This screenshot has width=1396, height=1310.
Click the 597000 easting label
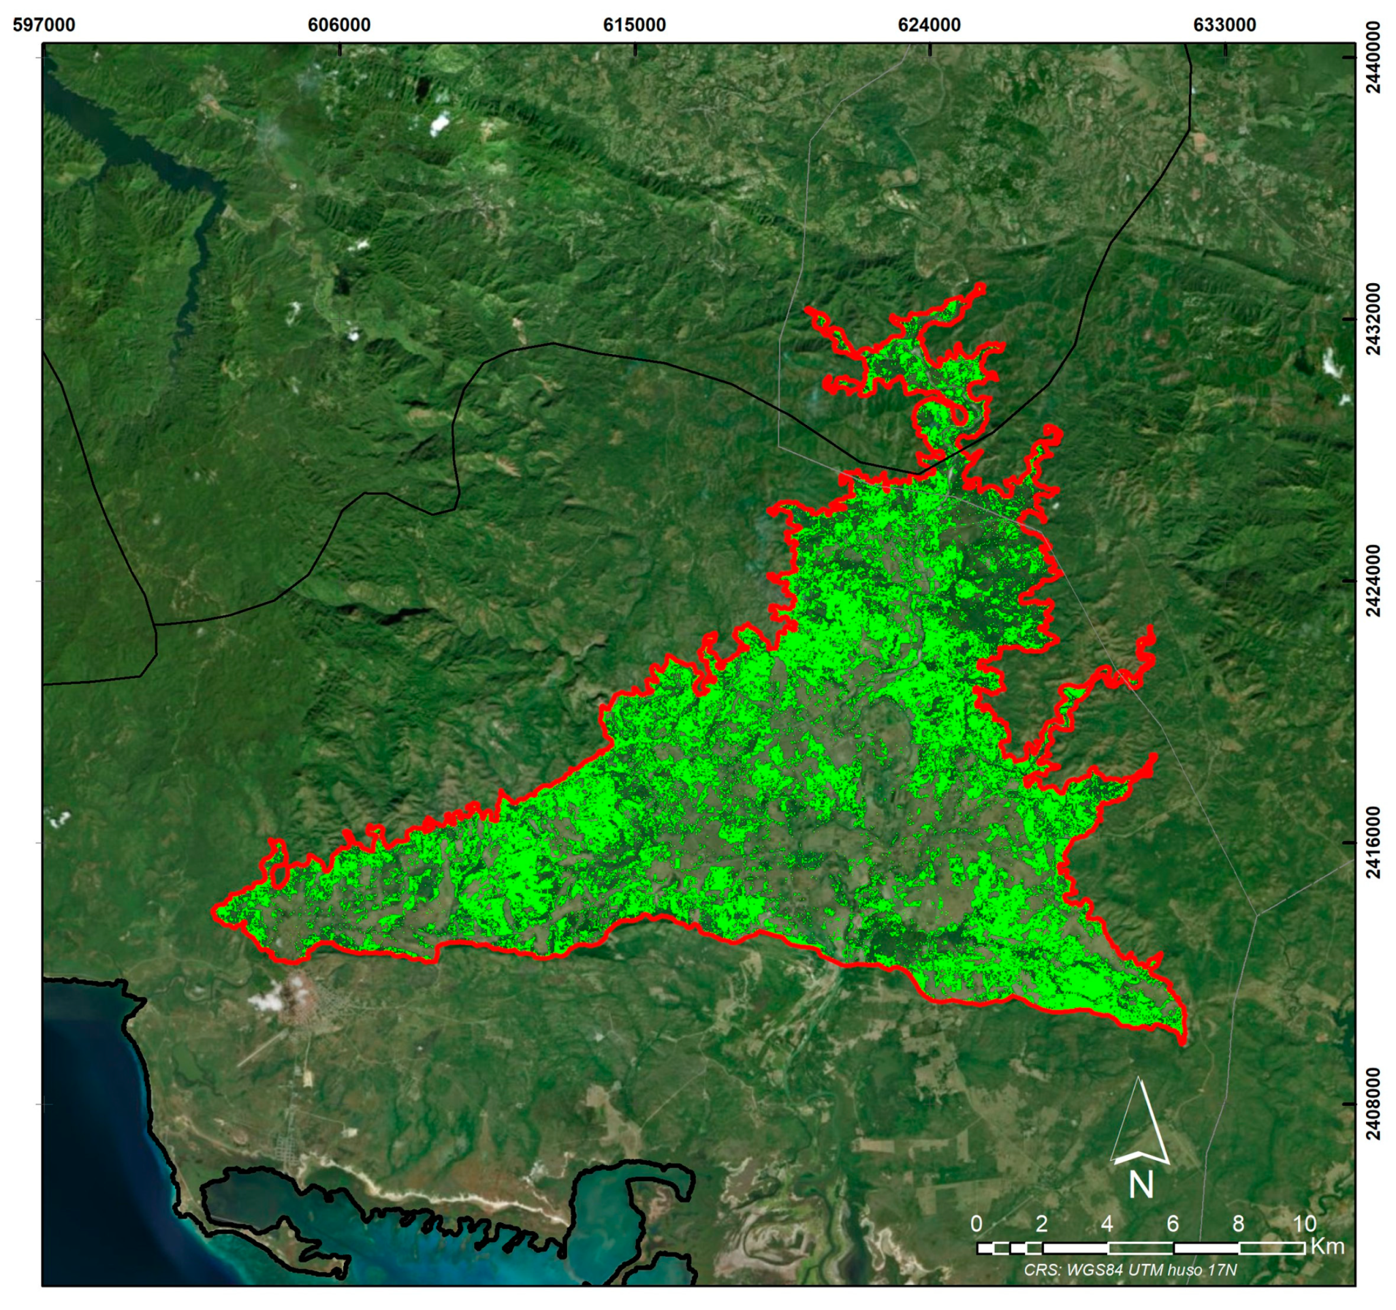click(x=44, y=25)
